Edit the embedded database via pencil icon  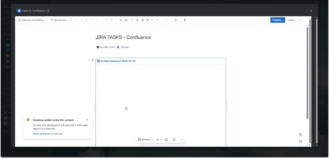point(166,140)
